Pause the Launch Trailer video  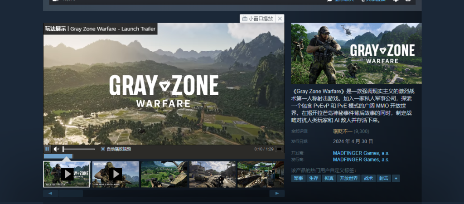tap(47, 149)
